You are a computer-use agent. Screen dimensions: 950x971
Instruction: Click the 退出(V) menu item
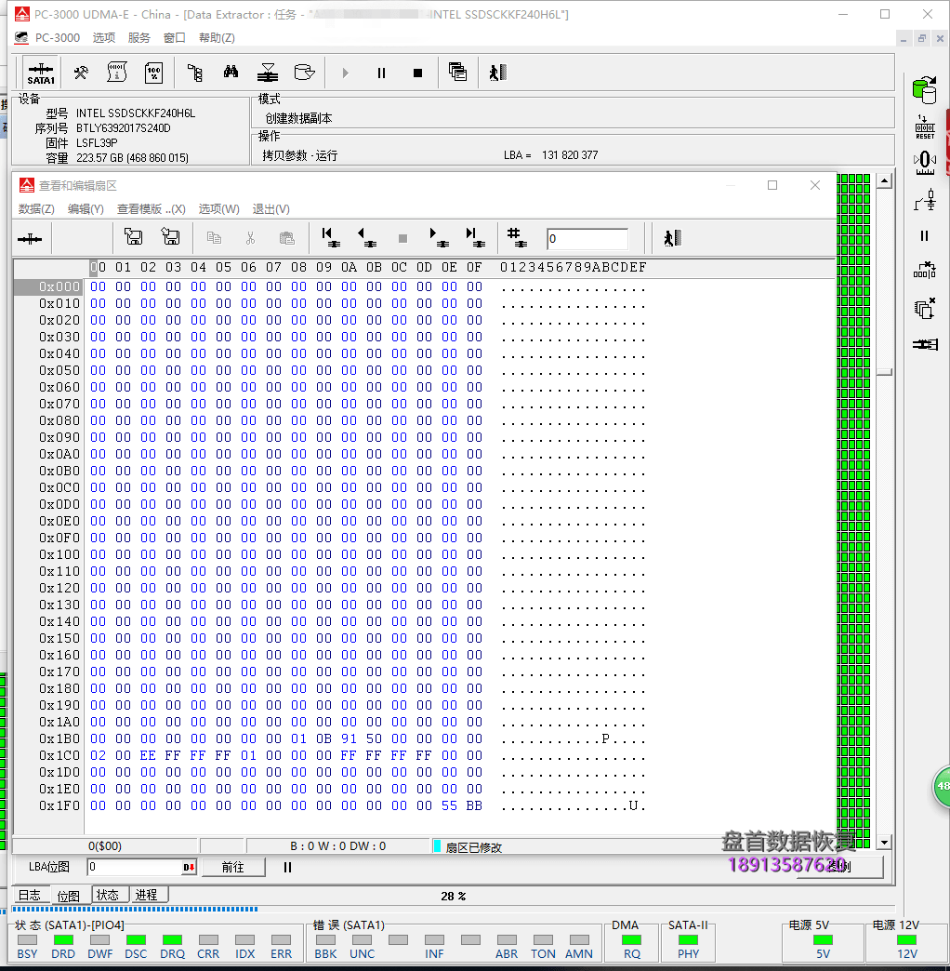coord(270,209)
